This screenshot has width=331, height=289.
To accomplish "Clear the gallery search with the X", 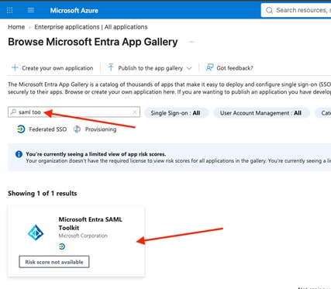I will coord(135,112).
